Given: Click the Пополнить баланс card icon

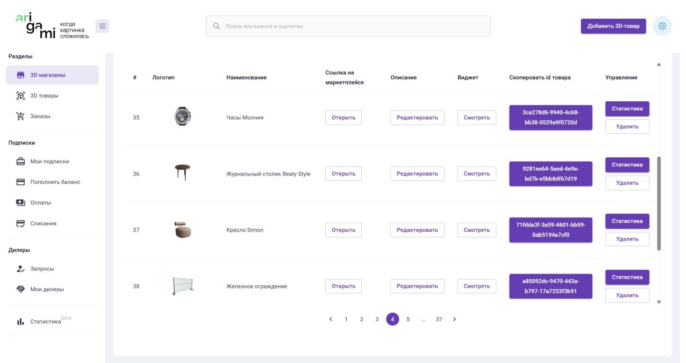Looking at the screenshot, I should click(x=21, y=182).
